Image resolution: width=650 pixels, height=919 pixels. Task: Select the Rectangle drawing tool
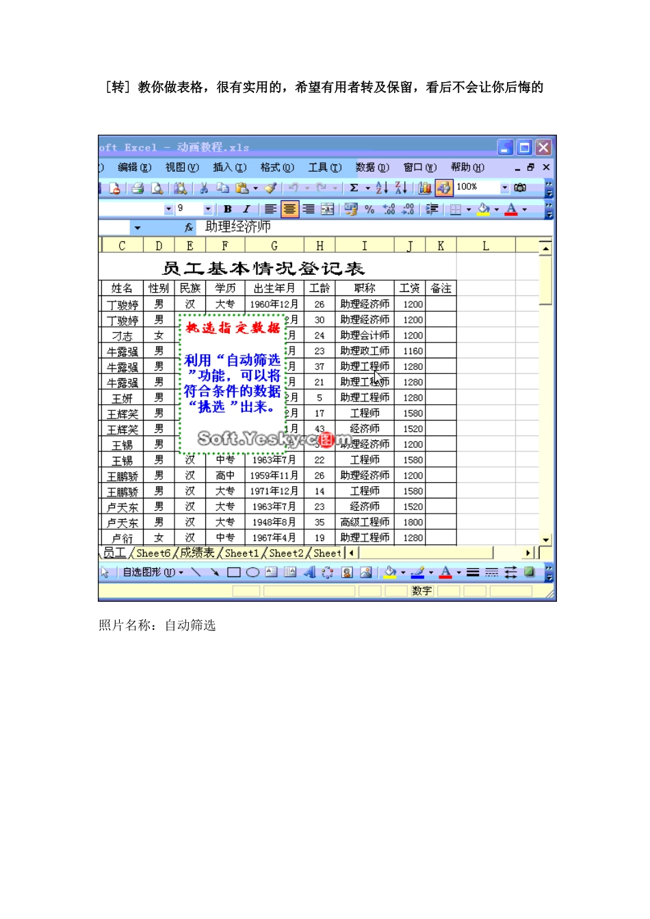pyautogui.click(x=233, y=572)
